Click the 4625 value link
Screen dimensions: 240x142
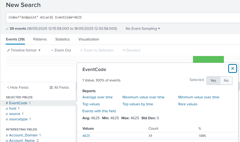(x=86, y=136)
